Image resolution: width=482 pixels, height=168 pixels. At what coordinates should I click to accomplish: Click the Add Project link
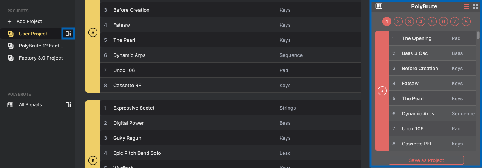click(29, 21)
